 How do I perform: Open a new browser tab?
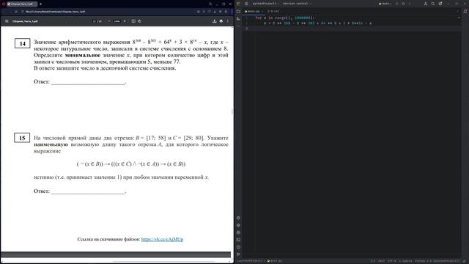(x=40, y=4)
